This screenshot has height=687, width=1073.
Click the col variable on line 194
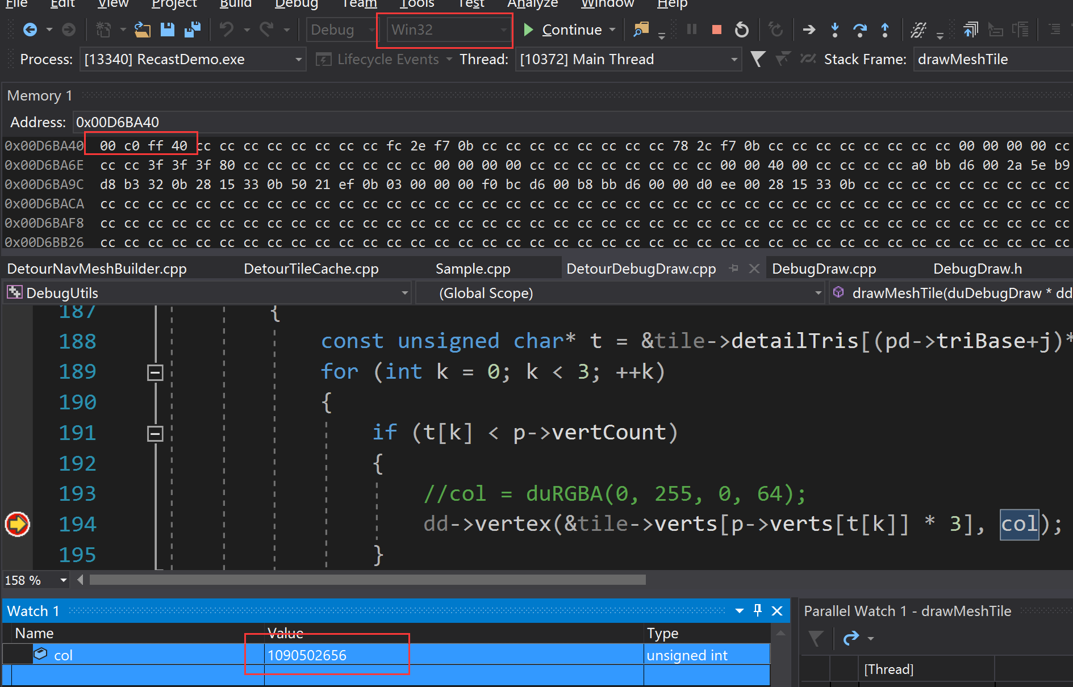[x=1019, y=523]
